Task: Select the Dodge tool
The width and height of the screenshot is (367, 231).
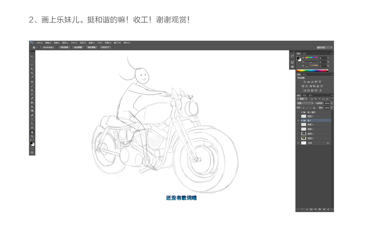Action: [x=32, y=110]
